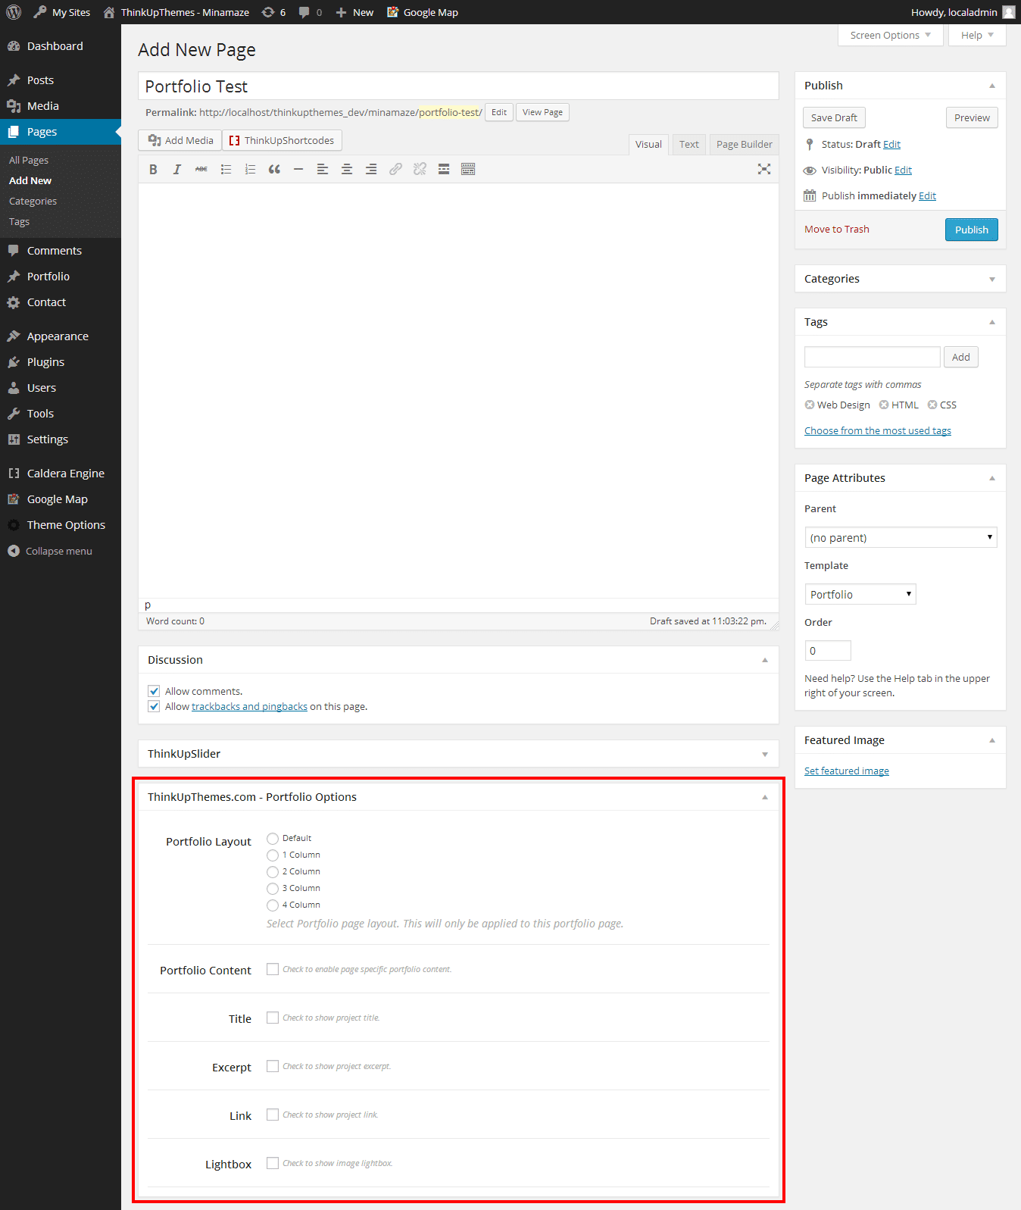Viewport: 1021px width, 1210px height.
Task: Collapse the Page Attributes metabox
Action: tap(991, 478)
